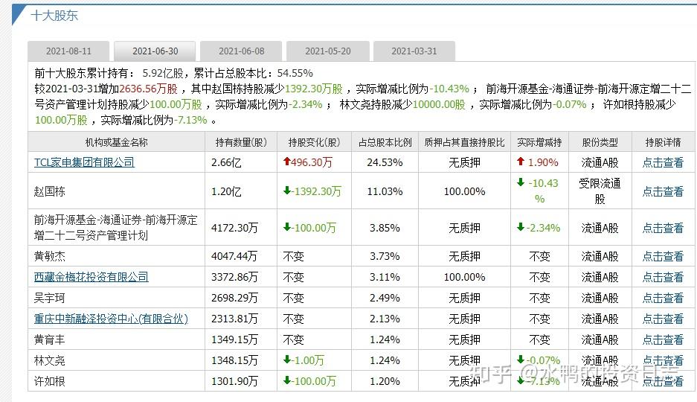The height and width of the screenshot is (402, 697).
Task: Click the 质押占其直接持股比 column header
Action: pyautogui.click(x=464, y=142)
